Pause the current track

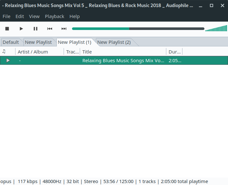pyautogui.click(x=36, y=29)
